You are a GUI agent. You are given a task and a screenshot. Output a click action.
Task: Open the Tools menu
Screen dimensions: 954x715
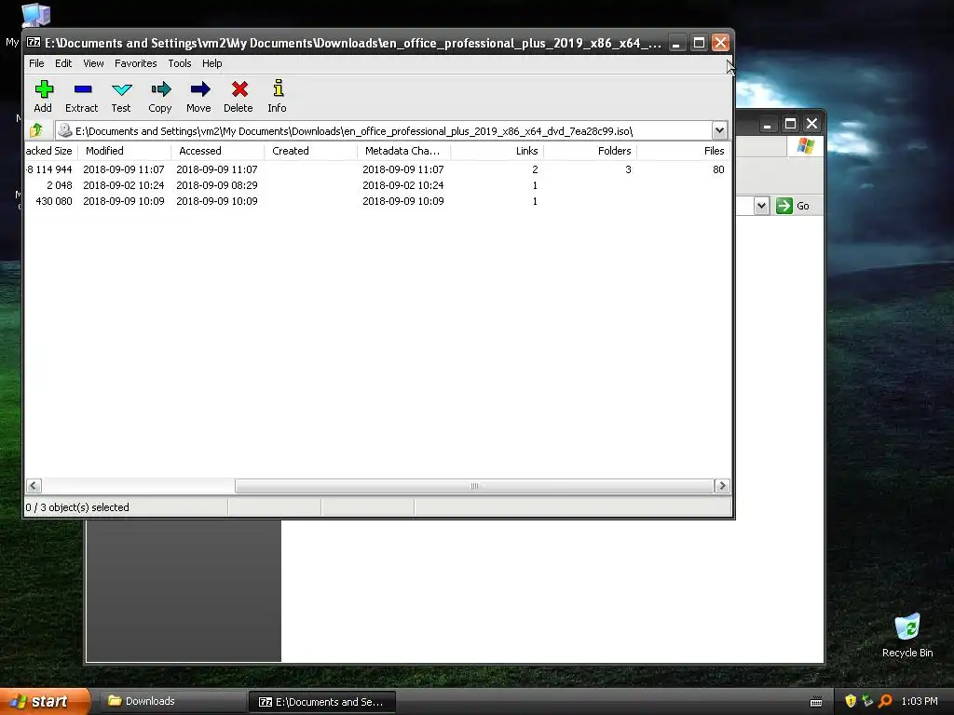click(180, 63)
